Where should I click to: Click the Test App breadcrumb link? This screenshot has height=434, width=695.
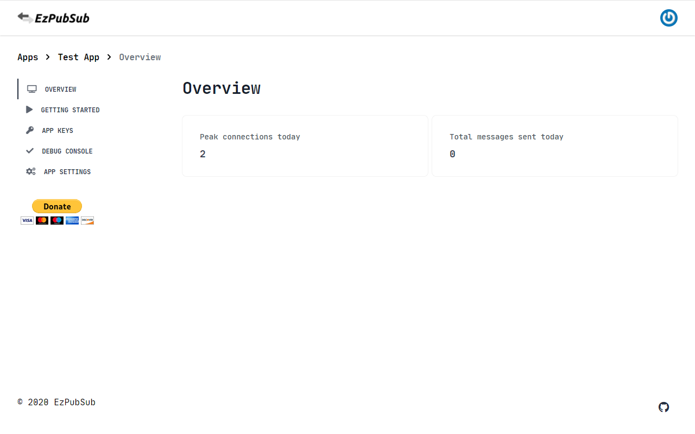click(x=79, y=57)
